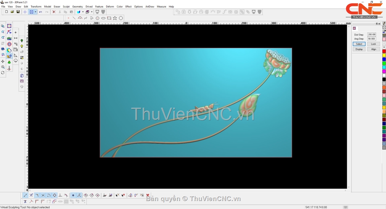Screen dimensions: 386x209
Task: Select the ellipse shape tool
Action: pyautogui.click(x=103, y=18)
